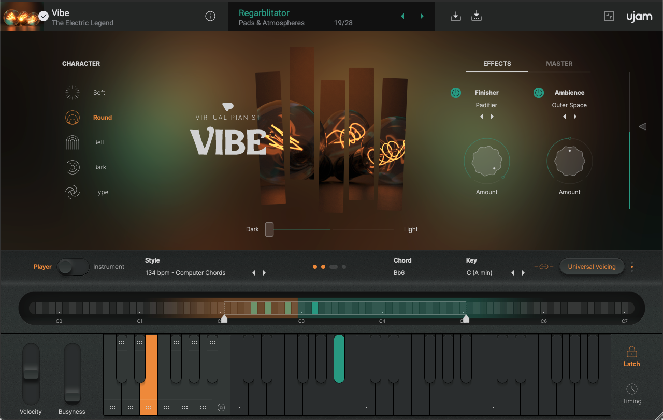Toggle the Finisher power button
The width and height of the screenshot is (663, 420).
coord(456,93)
